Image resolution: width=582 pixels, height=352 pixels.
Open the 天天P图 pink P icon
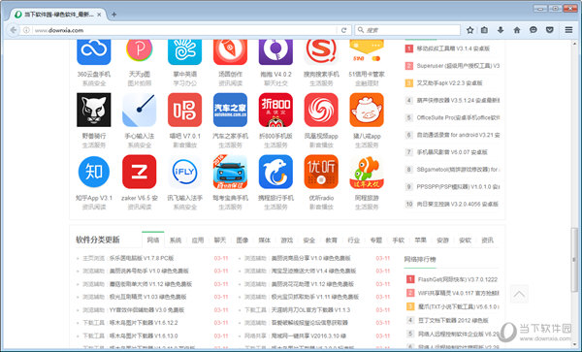[139, 51]
